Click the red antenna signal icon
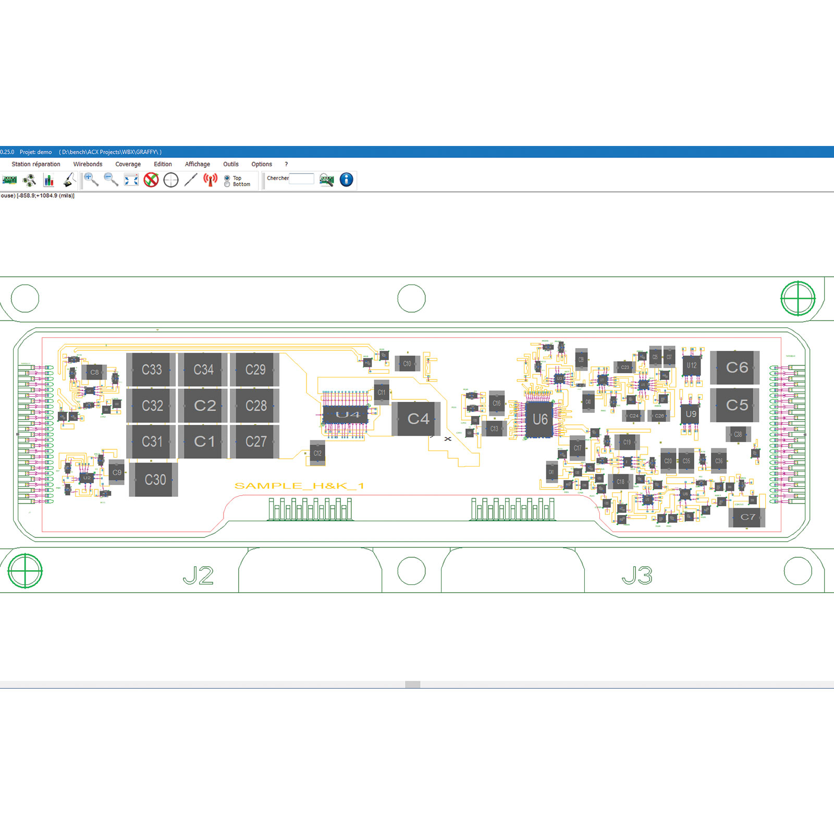 pos(210,180)
